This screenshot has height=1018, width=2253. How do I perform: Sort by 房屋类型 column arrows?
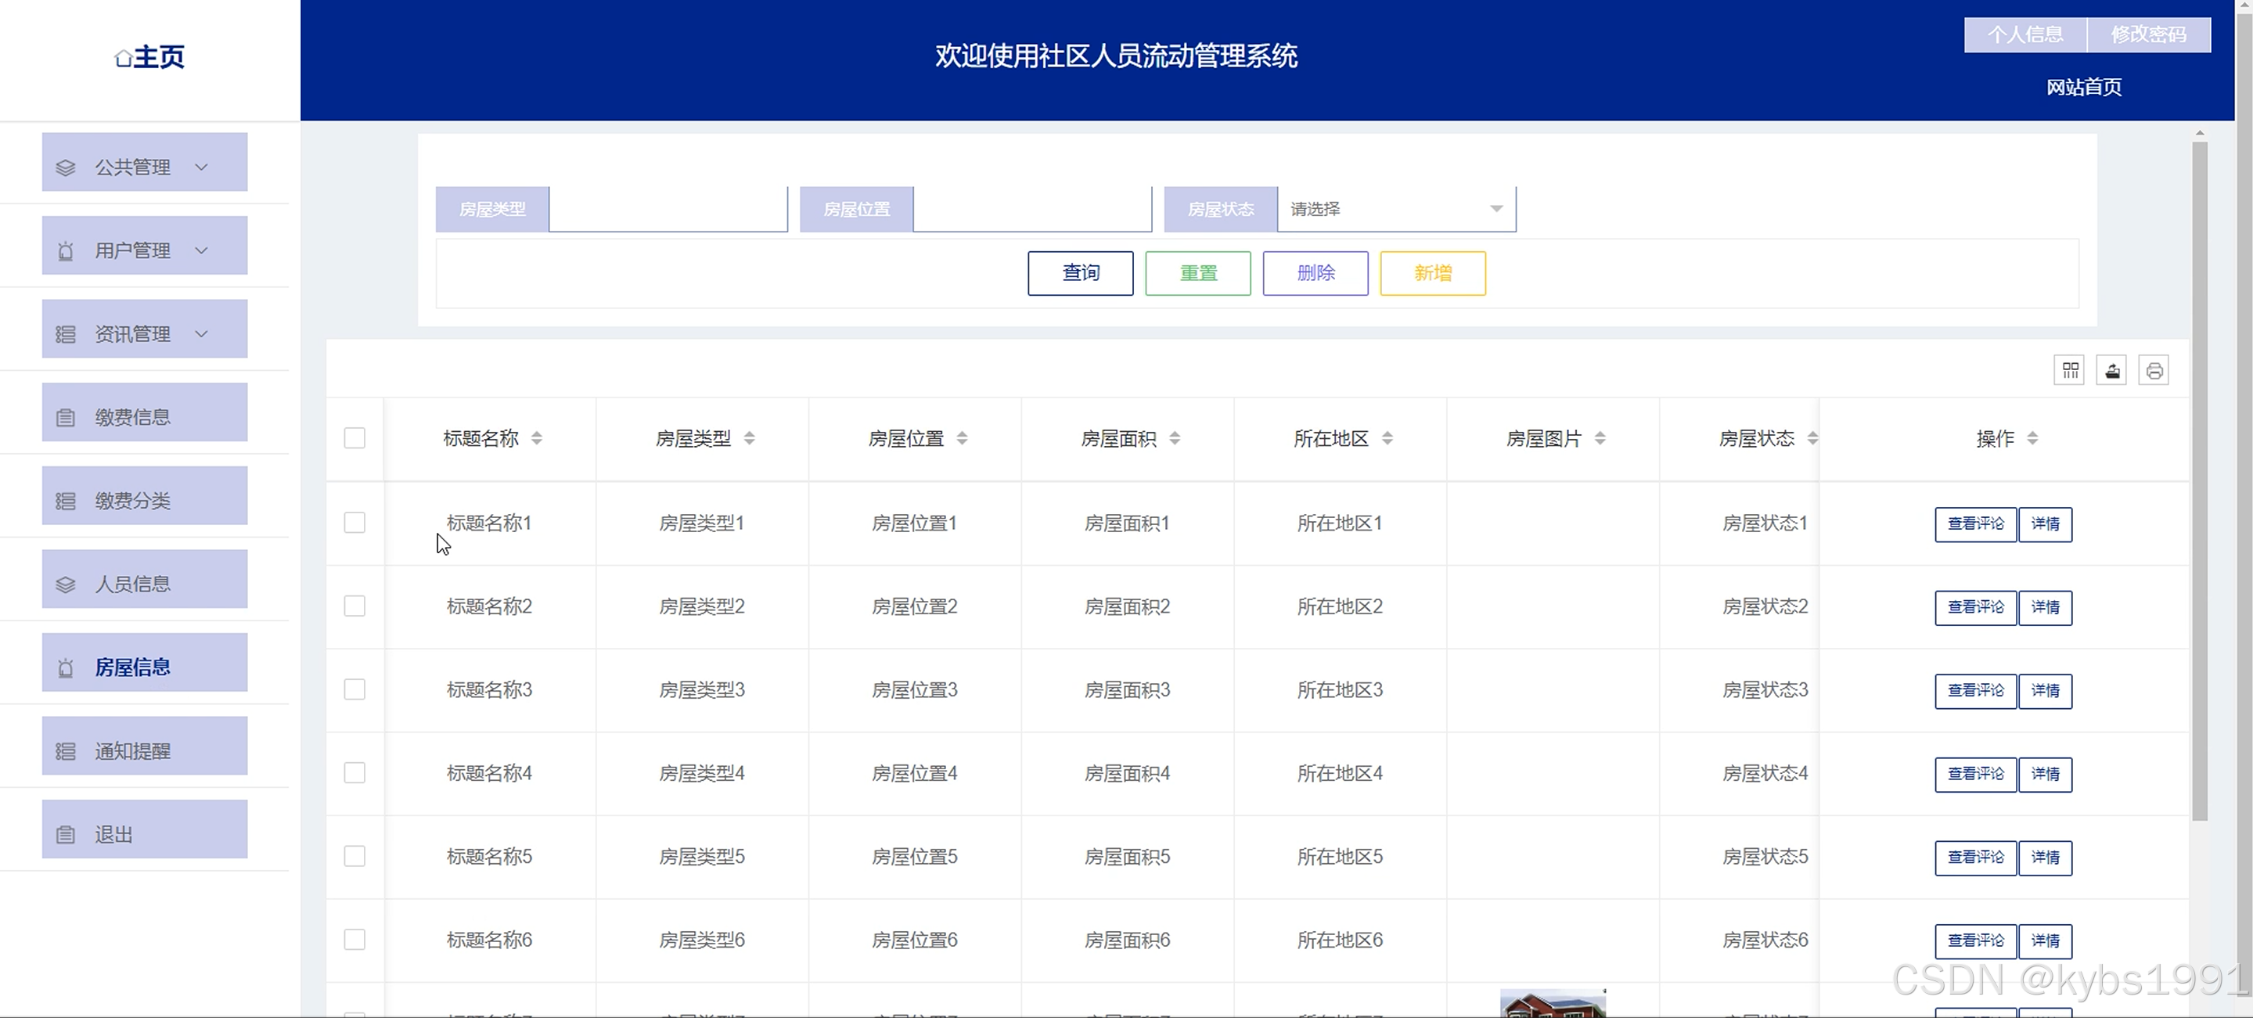(750, 438)
